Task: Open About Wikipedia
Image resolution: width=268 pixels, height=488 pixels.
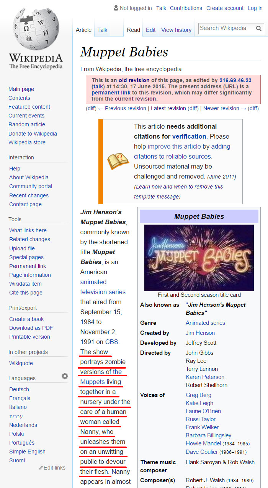Action: 29,177
